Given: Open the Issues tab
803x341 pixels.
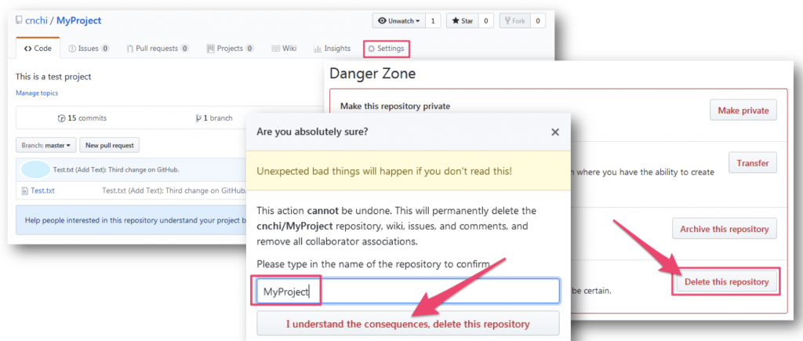Looking at the screenshot, I should [x=89, y=49].
